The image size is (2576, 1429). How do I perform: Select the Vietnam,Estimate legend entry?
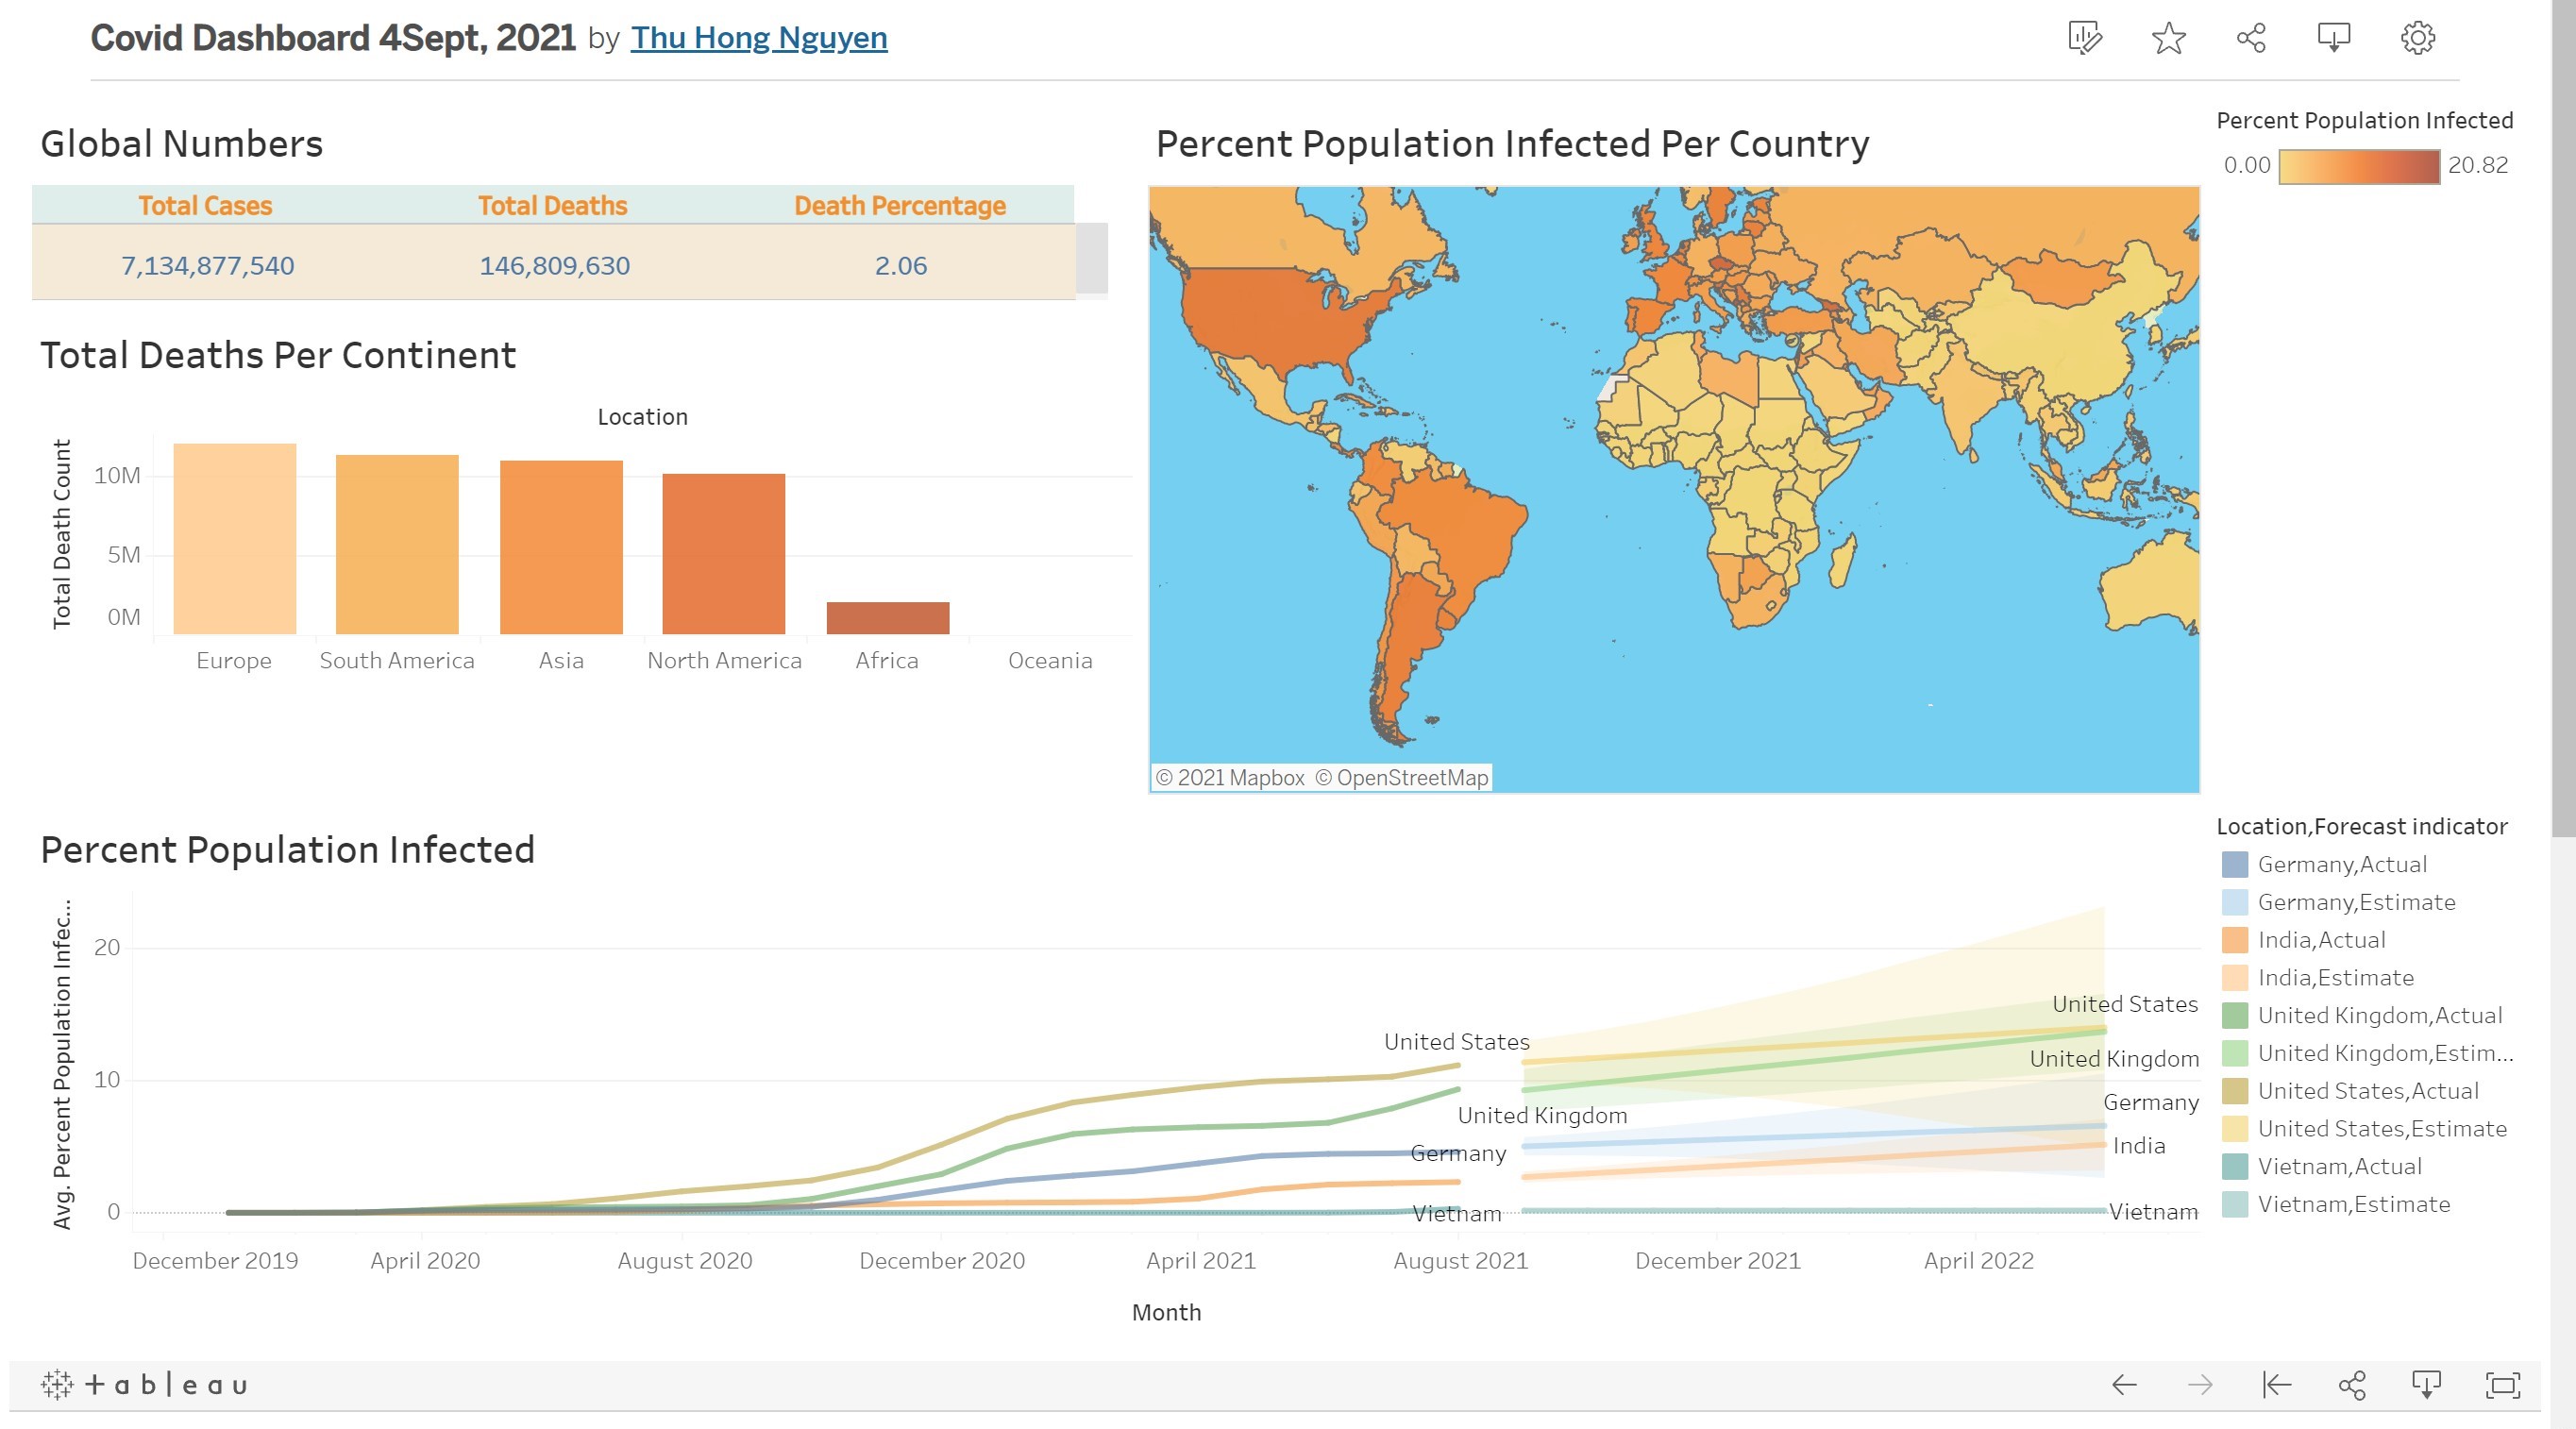[2353, 1204]
